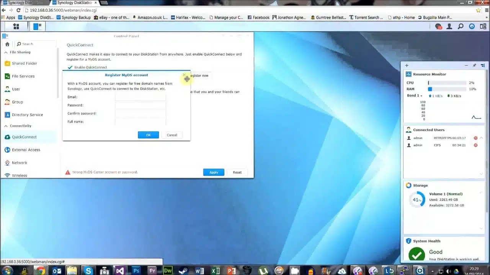490x275 pixels.
Task: Collapse the File Sharing section
Action: (6, 52)
